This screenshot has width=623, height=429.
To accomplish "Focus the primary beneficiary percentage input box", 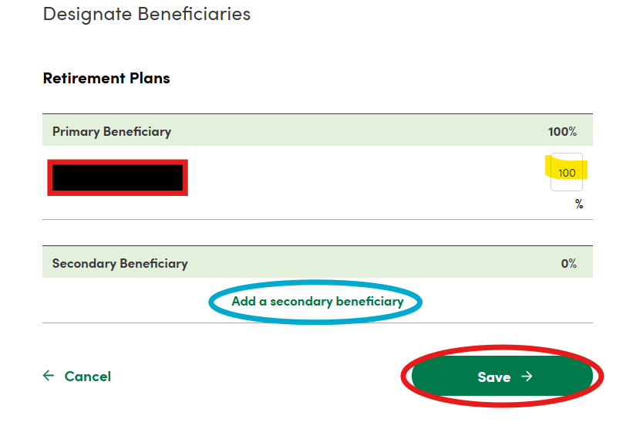I will [x=567, y=173].
